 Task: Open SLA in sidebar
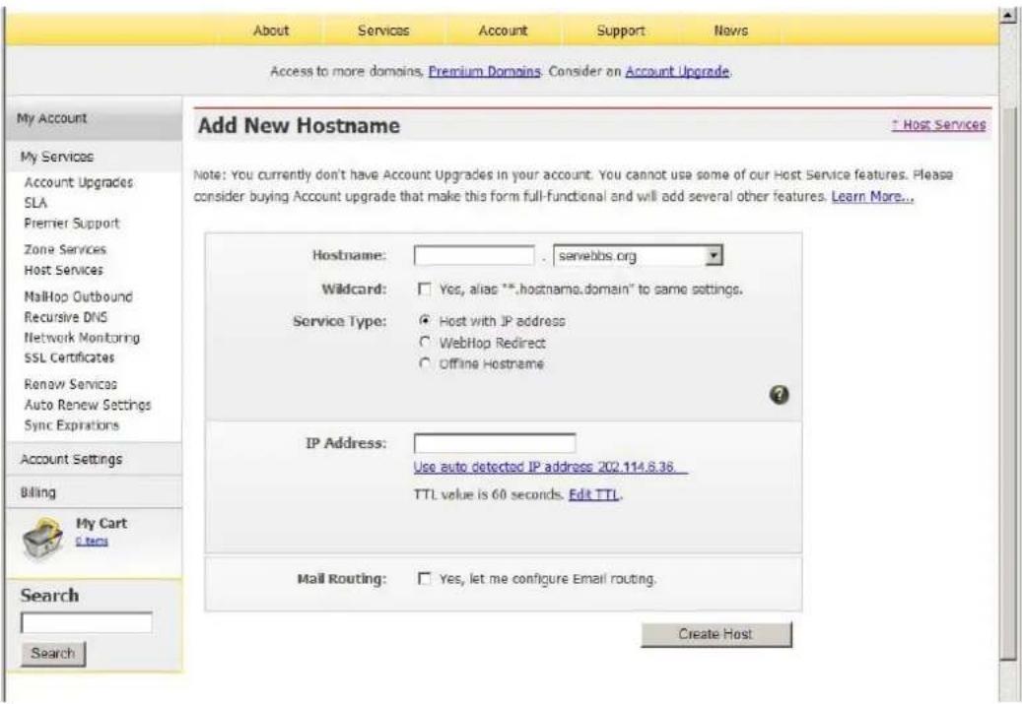35,203
